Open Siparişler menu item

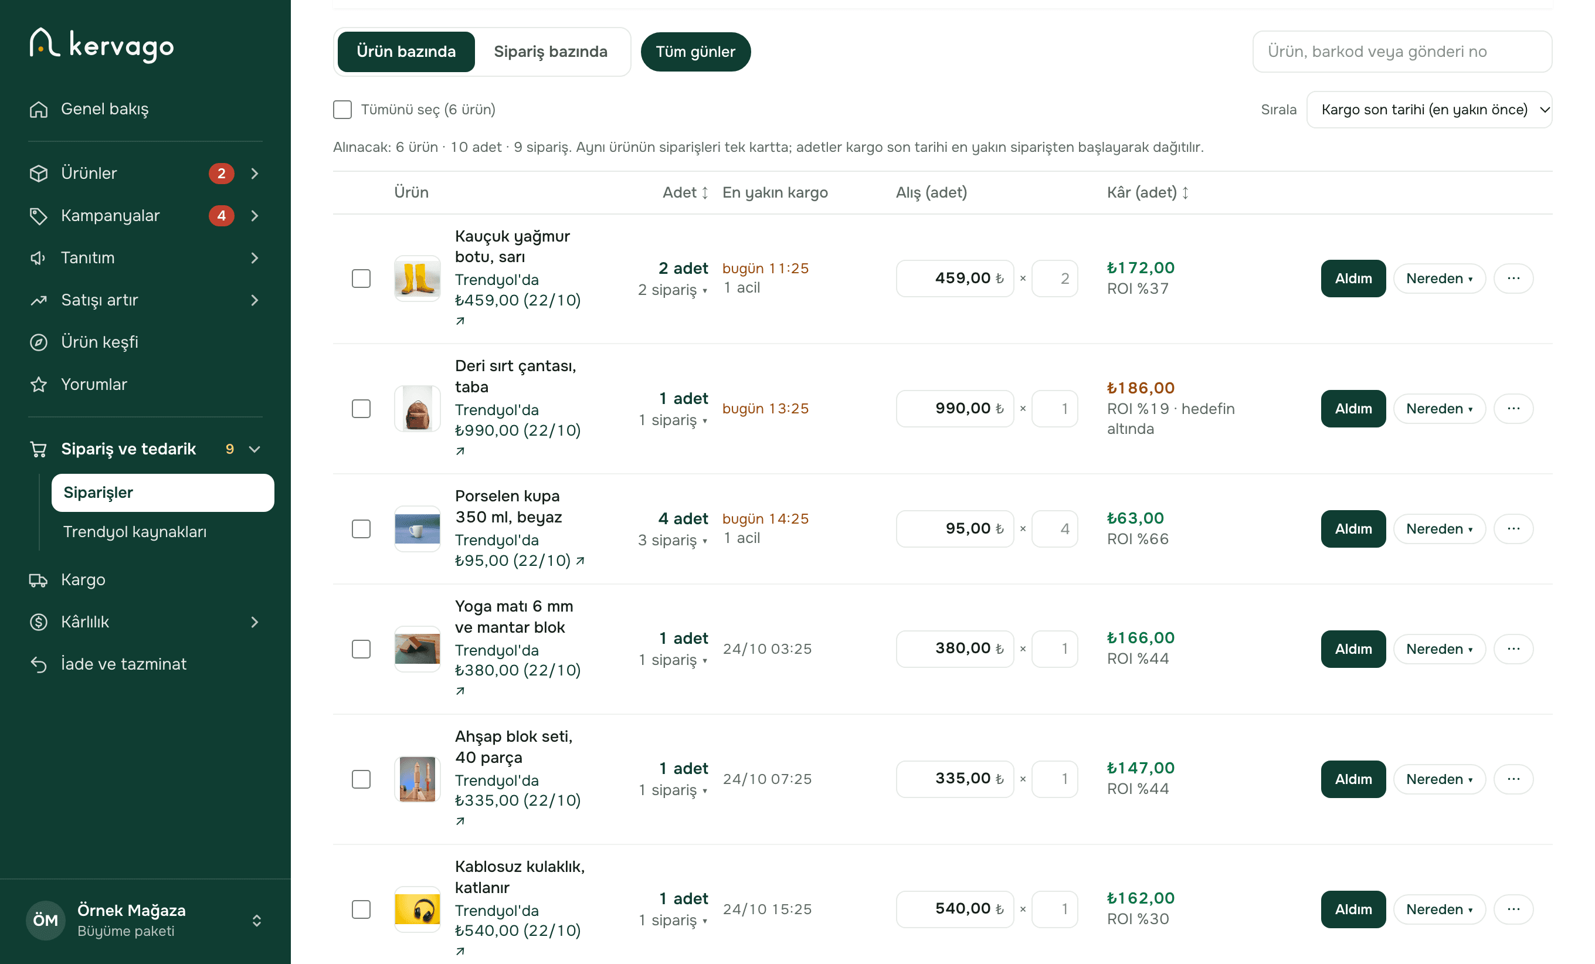click(x=162, y=493)
